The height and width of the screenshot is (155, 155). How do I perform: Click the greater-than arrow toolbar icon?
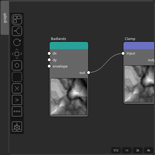coord(17,100)
